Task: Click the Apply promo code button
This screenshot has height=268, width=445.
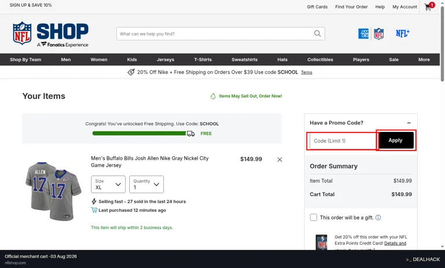Action: (x=396, y=140)
